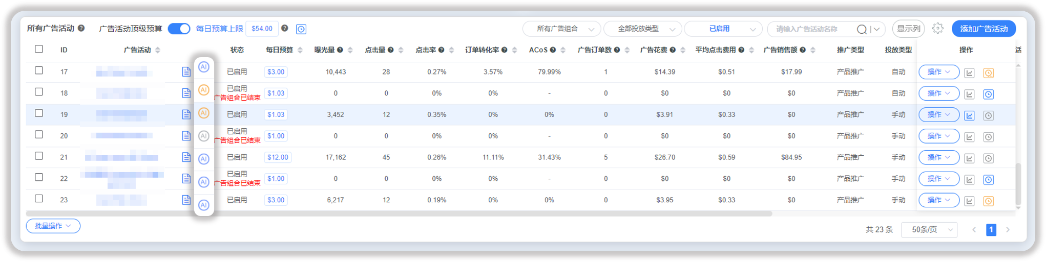Open the 50条/页 page size dropdown
This screenshot has height=262, width=1046.
point(929,230)
